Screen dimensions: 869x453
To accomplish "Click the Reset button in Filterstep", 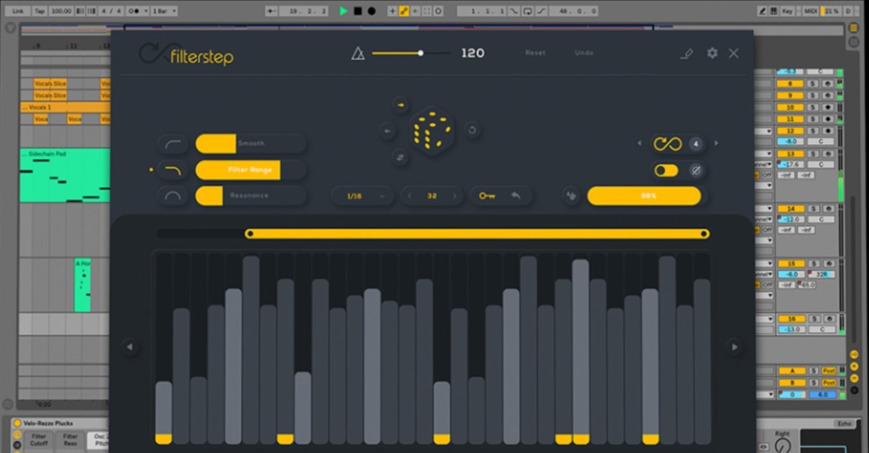I will click(x=535, y=53).
